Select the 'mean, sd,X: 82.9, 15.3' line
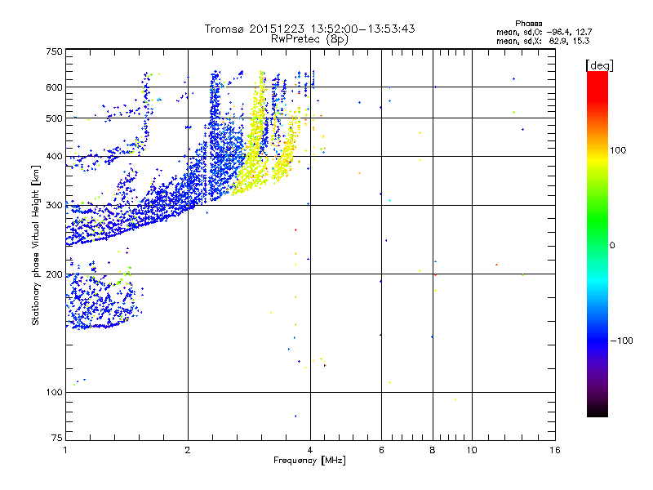653x490 pixels. pyautogui.click(x=543, y=41)
